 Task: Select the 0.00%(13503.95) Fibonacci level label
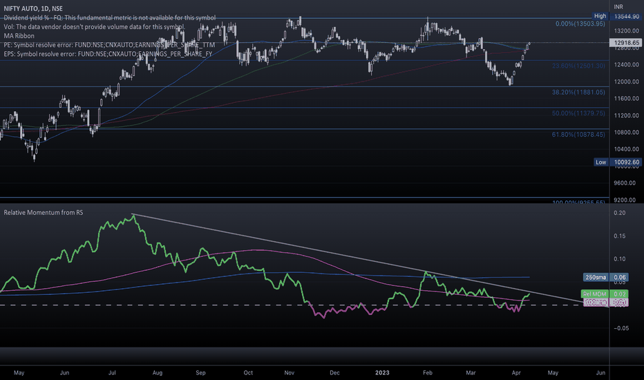[x=580, y=23]
